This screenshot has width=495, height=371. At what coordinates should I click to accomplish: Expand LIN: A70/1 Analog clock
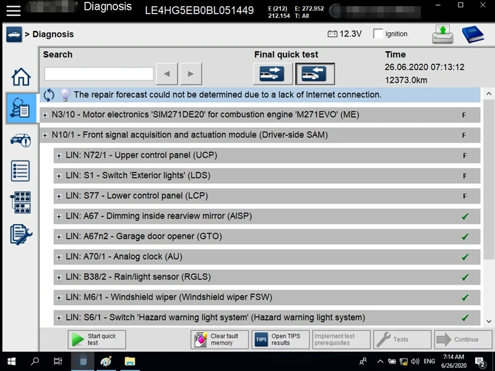tap(59, 257)
